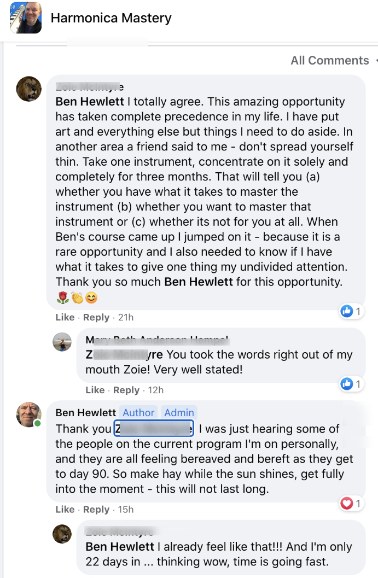Viewport: 378px width, 578px height.
Task: Reply to Ben Hewlett's comment
Action: tap(96, 509)
